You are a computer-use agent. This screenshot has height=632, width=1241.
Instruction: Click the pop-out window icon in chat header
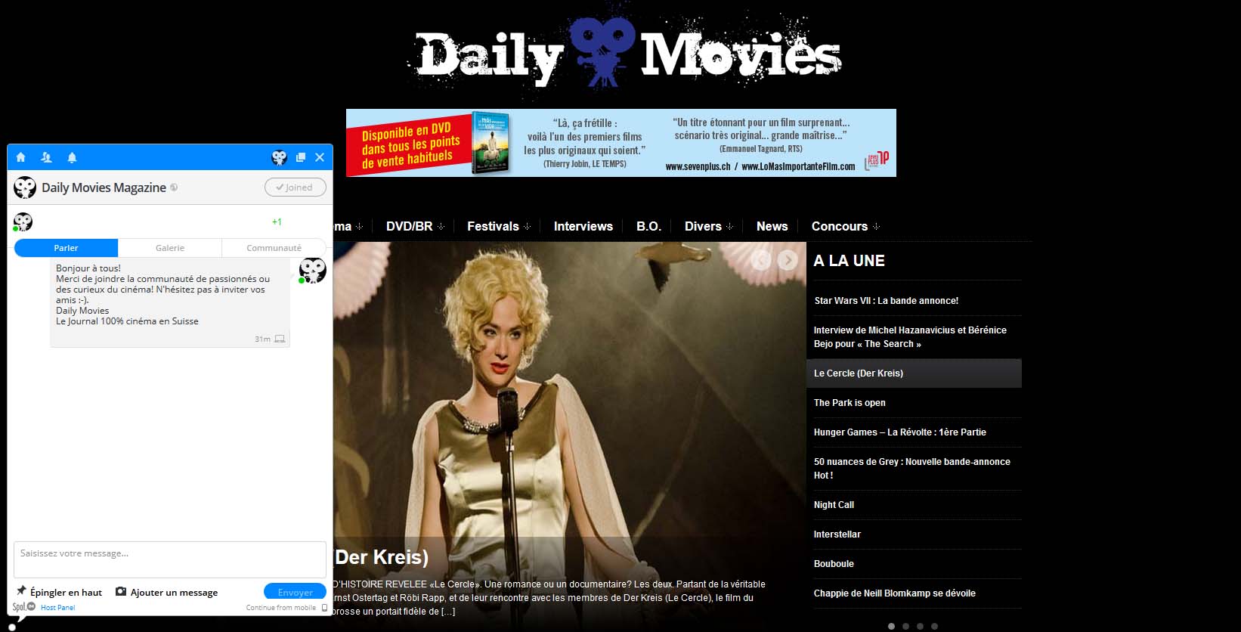[301, 157]
